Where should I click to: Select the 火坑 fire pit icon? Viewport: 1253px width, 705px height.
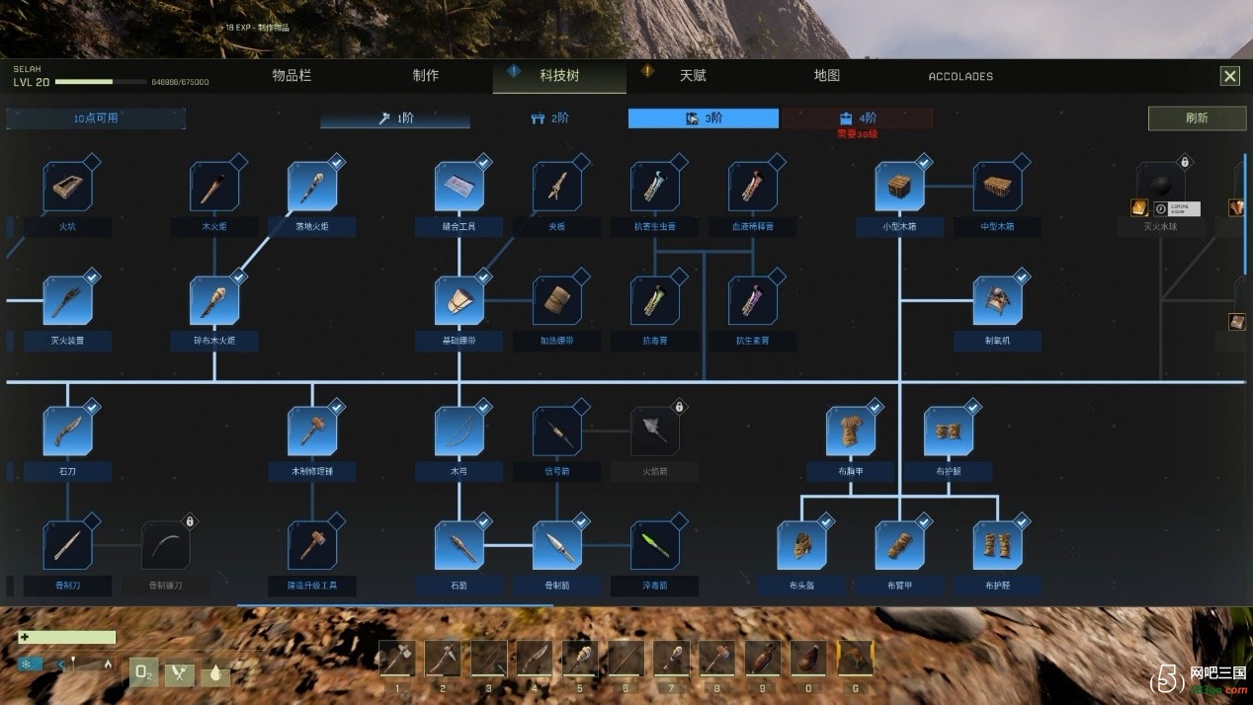tap(67, 187)
